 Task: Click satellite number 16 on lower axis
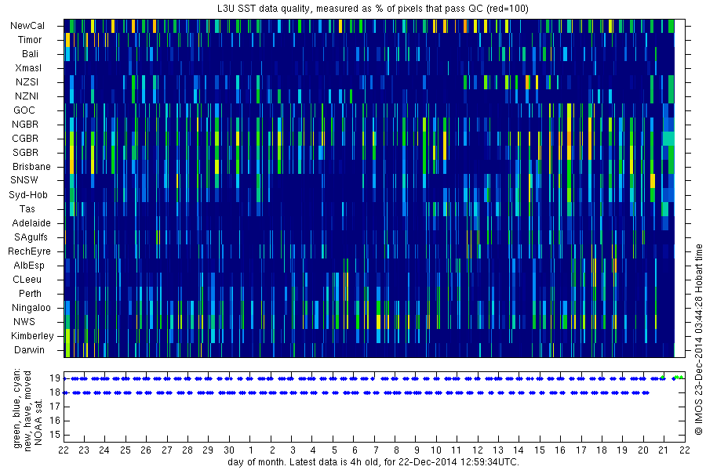pos(55,421)
